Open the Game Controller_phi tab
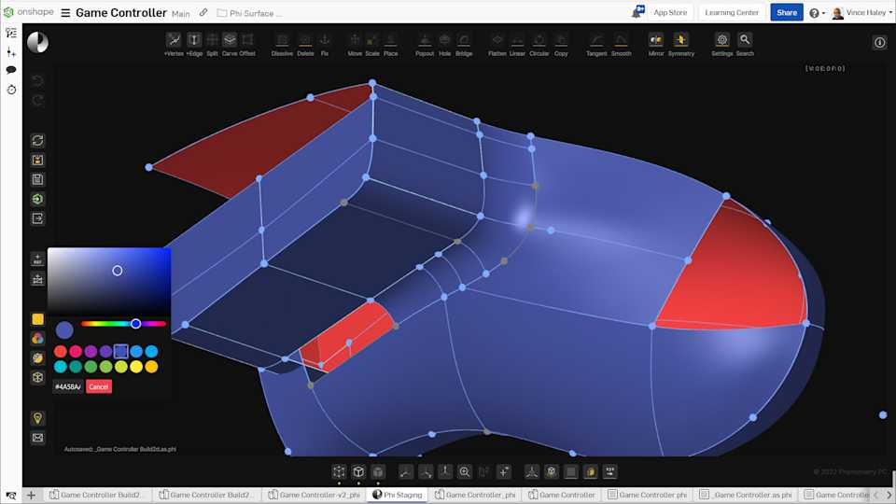 (x=475, y=495)
